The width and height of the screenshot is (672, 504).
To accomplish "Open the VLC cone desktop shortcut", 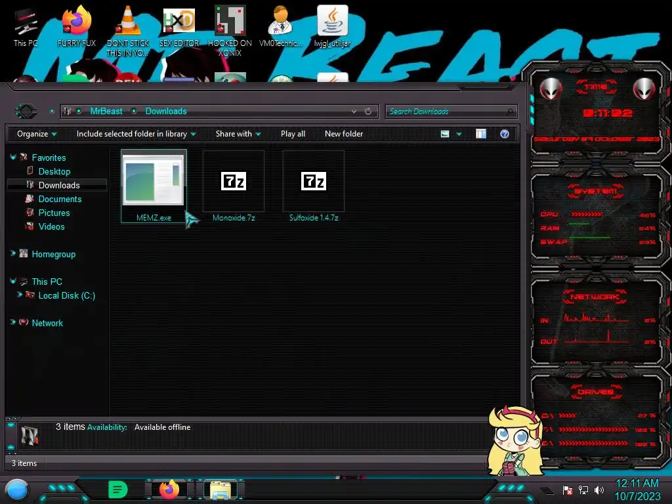I will [x=128, y=31].
